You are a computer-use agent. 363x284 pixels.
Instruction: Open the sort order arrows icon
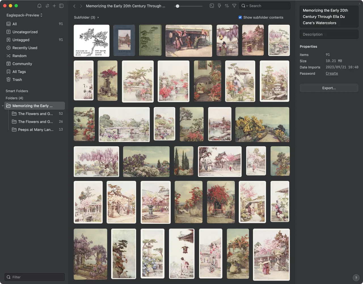[x=227, y=6]
